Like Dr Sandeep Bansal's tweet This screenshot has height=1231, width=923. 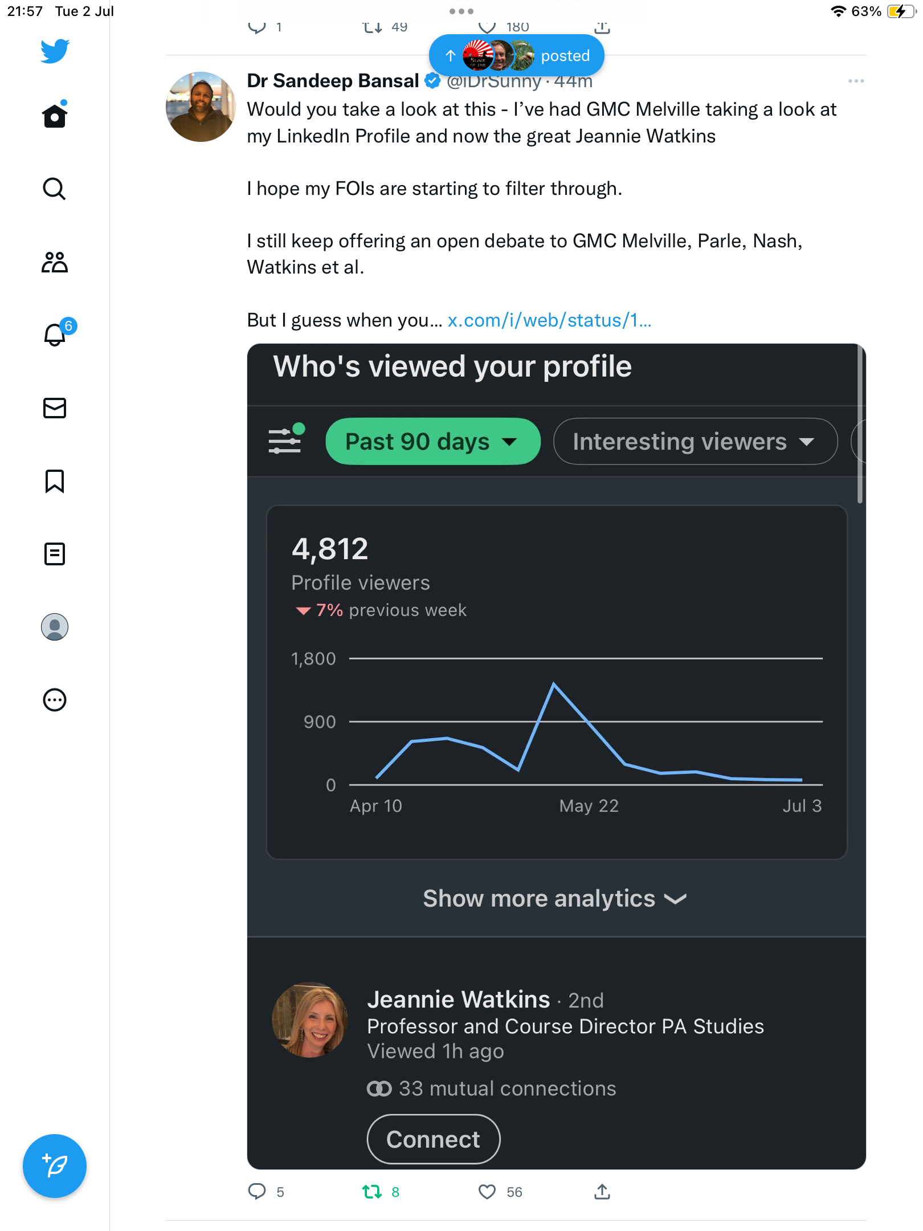487,1192
